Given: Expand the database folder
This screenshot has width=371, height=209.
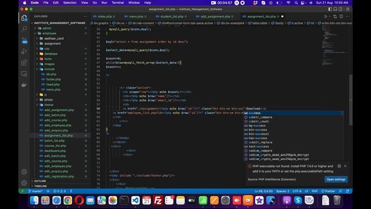Looking at the screenshot, I should pos(51,54).
